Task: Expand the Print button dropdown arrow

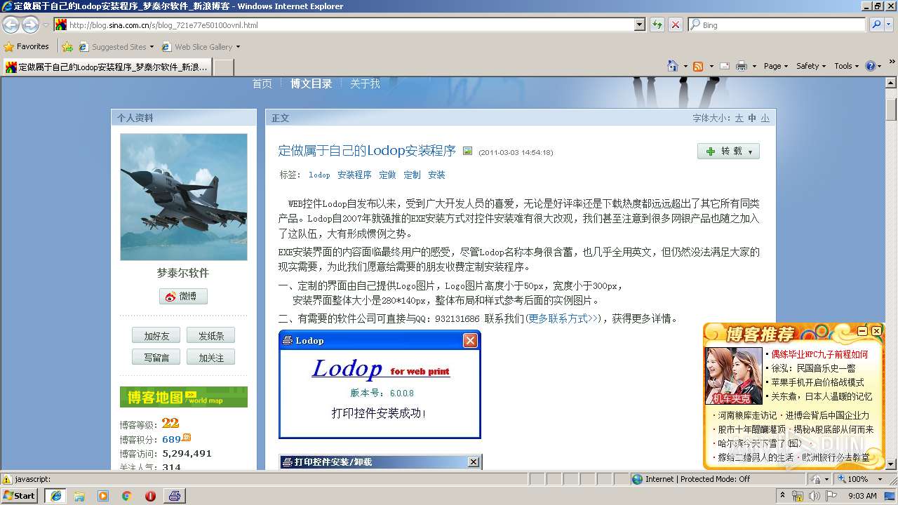Action: [x=754, y=66]
